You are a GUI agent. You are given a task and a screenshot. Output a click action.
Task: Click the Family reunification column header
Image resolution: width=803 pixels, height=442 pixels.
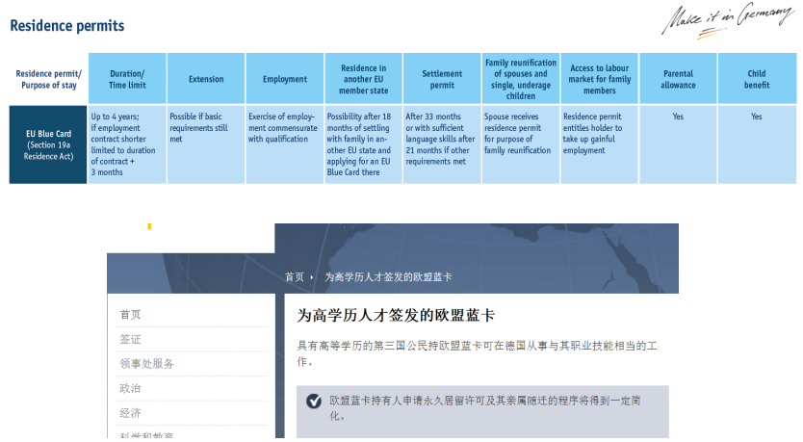coord(521,79)
